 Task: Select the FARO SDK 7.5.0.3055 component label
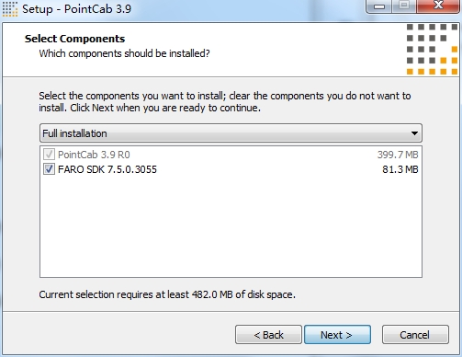(107, 169)
